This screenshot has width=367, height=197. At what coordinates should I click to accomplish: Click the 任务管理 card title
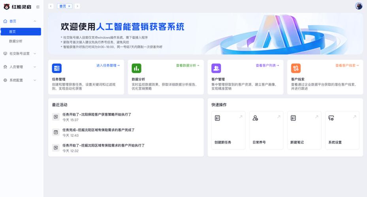point(59,79)
